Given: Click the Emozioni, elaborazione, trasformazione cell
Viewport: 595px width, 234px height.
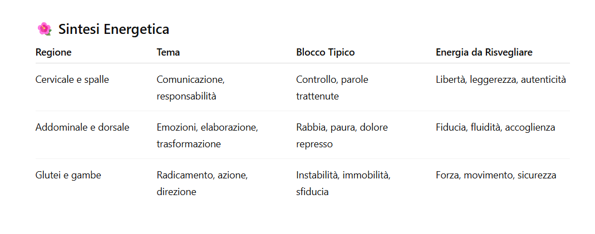Looking at the screenshot, I should (207, 136).
